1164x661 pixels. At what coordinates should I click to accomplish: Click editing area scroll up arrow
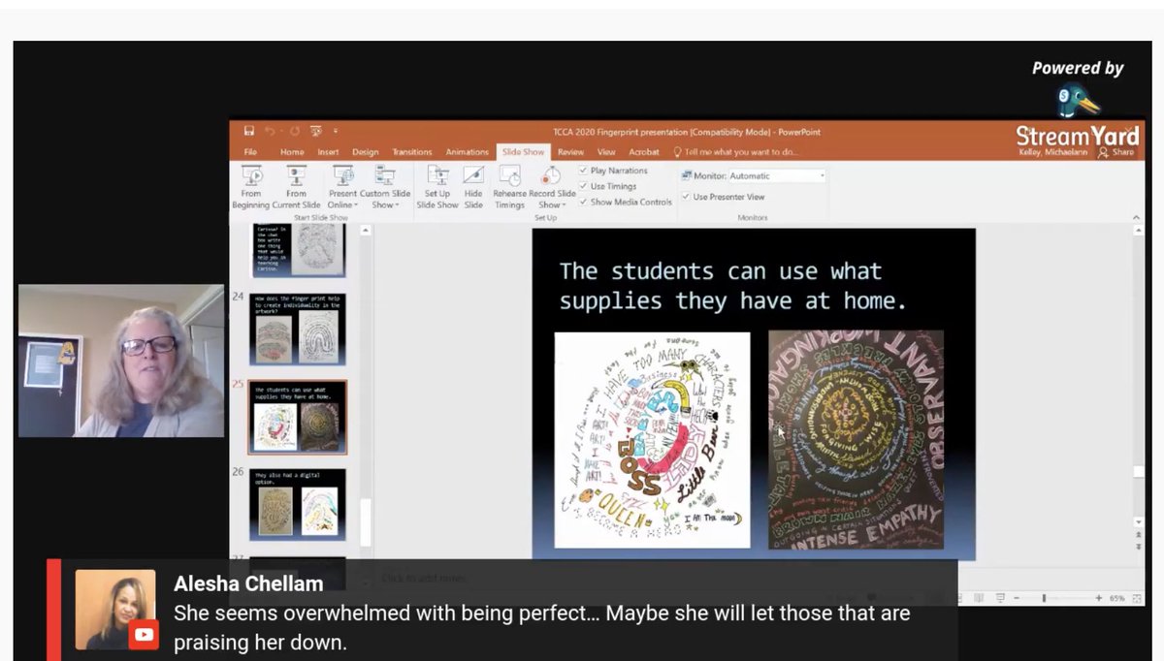tap(1139, 229)
